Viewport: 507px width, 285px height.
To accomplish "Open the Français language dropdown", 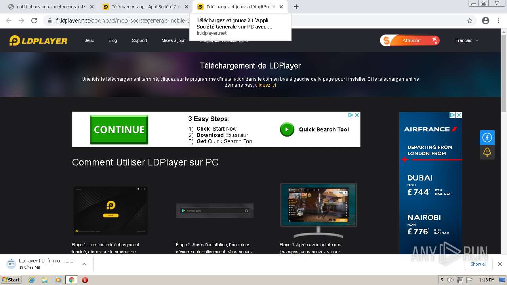I will (x=467, y=40).
